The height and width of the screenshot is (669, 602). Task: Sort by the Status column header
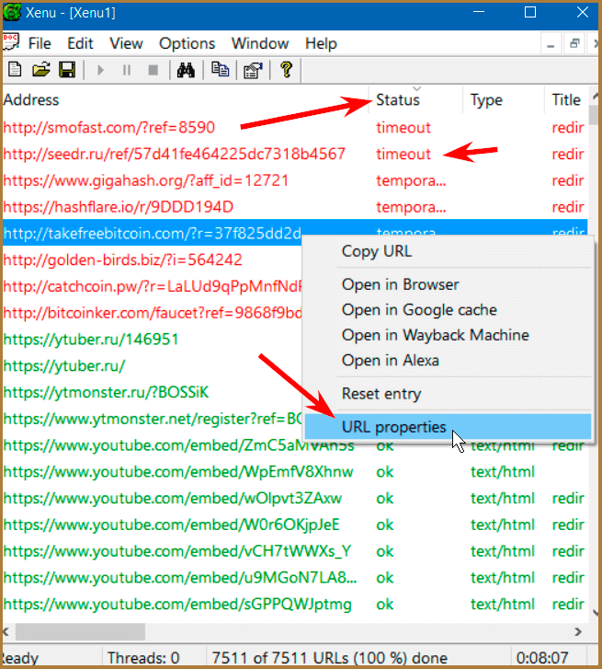click(x=415, y=99)
